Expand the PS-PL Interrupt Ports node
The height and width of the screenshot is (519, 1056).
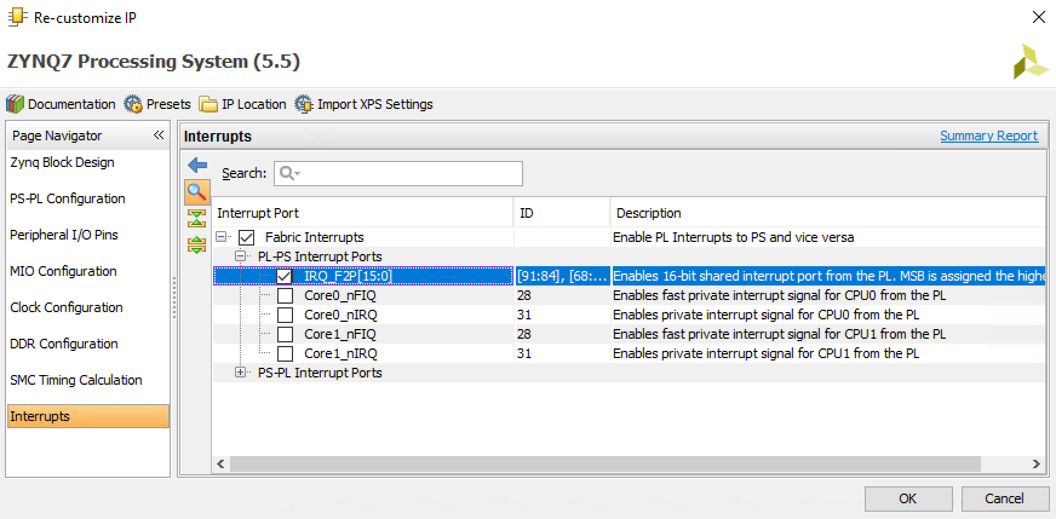click(241, 372)
